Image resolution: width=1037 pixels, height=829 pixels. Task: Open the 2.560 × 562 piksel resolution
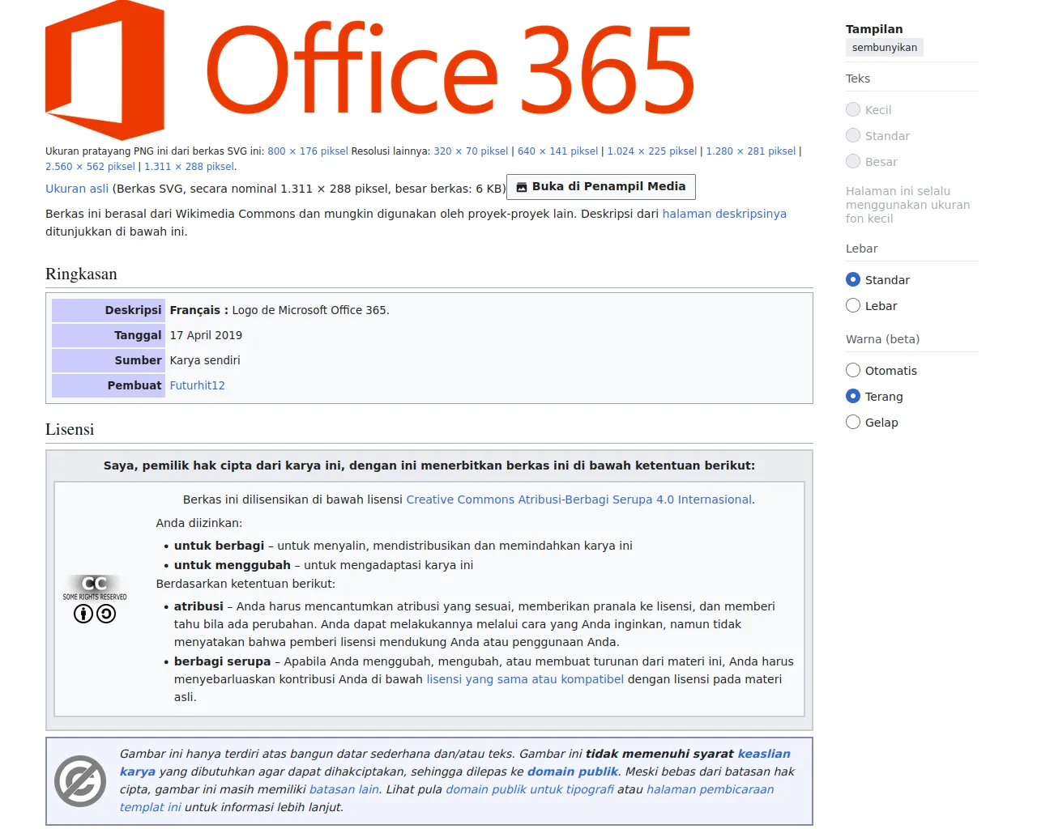(90, 167)
